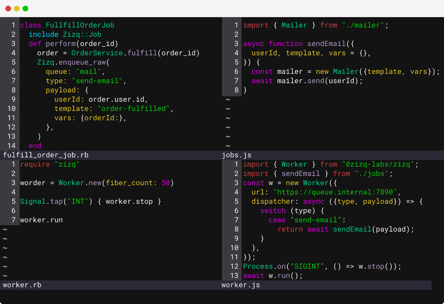Click the vars: {orderId:} line

(x=91, y=118)
